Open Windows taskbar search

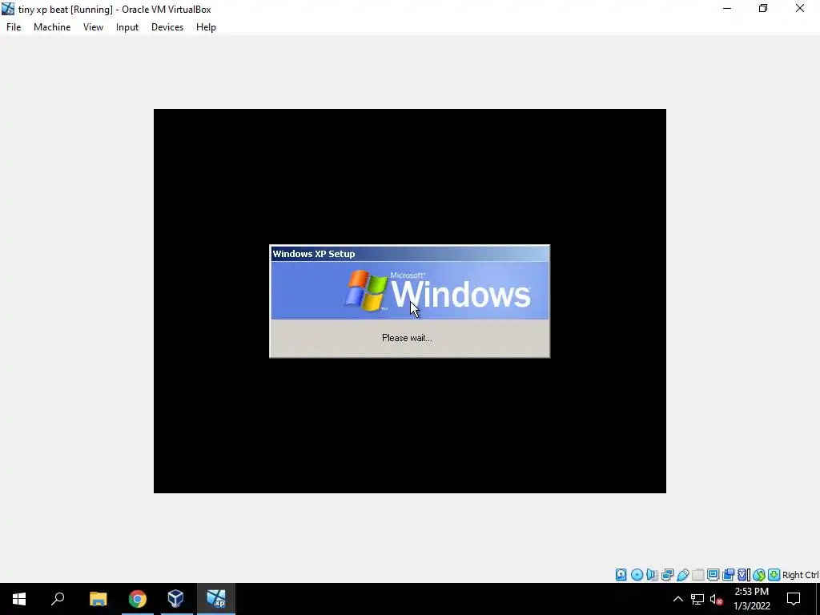coord(58,599)
